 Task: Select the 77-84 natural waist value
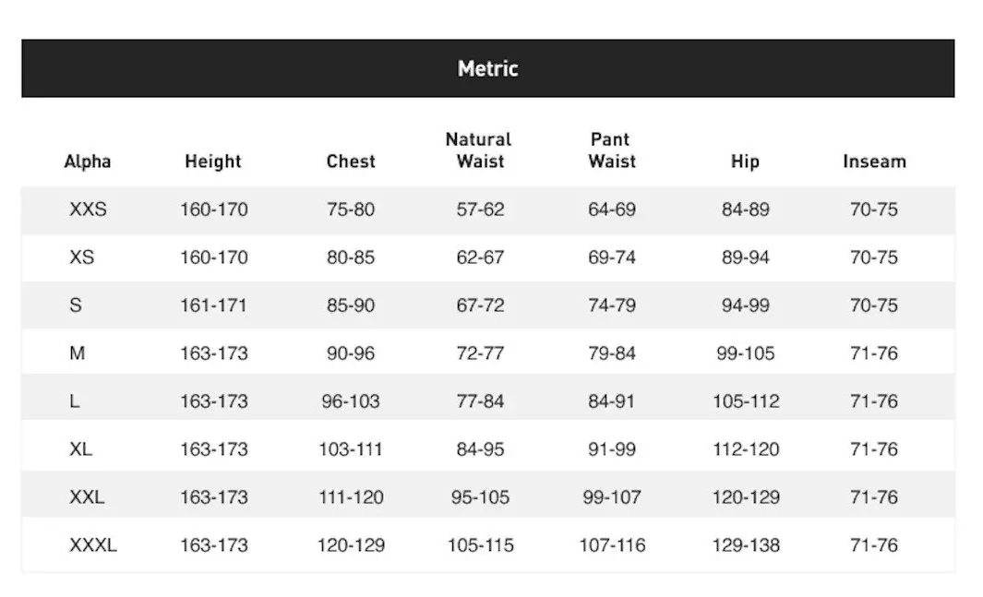coord(480,401)
